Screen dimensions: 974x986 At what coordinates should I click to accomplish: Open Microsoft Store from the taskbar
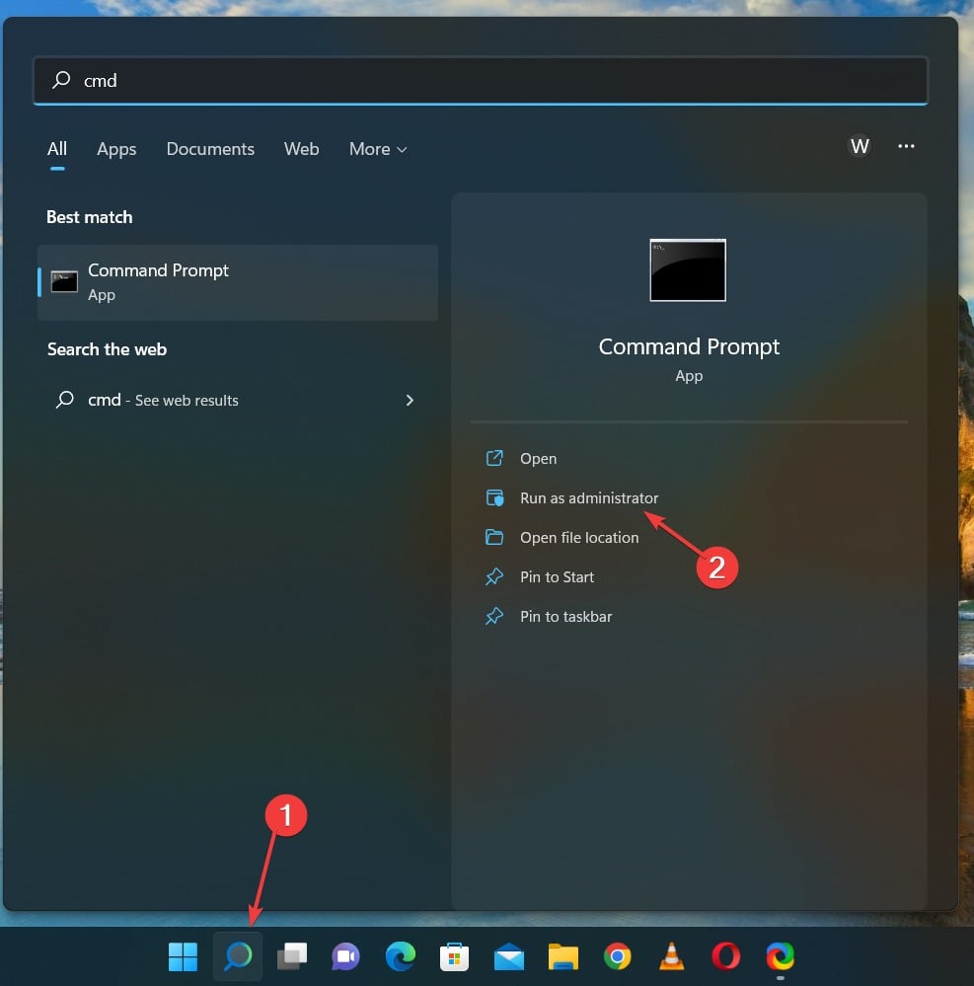(454, 956)
